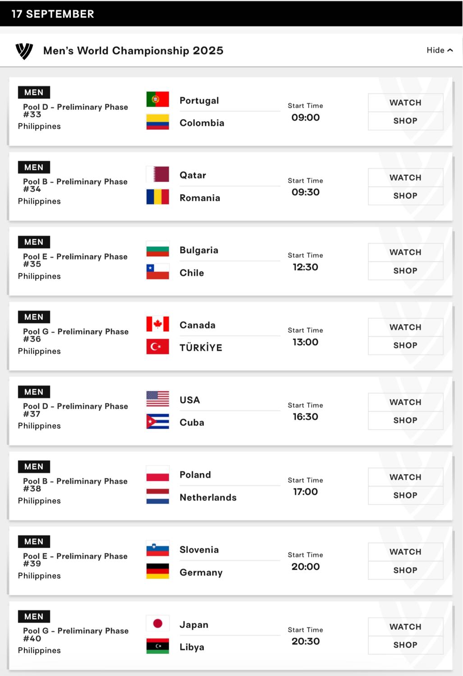Select the Bulgaria team name
Viewport: 463px width, 676px height.
click(x=199, y=250)
